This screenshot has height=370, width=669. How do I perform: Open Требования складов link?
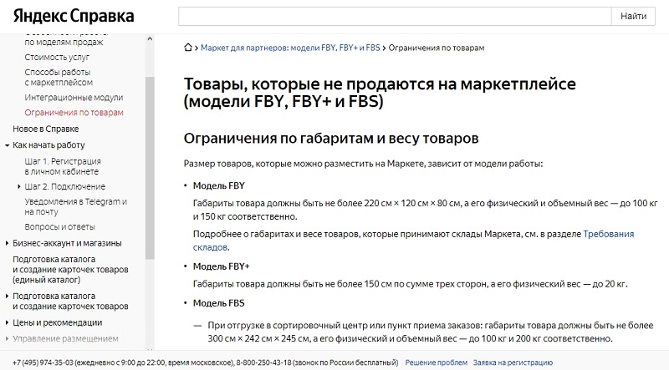[413, 241]
